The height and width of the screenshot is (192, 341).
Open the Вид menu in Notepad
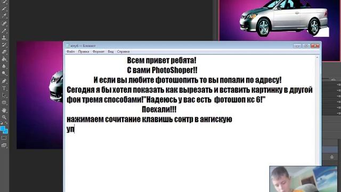click(x=111, y=52)
